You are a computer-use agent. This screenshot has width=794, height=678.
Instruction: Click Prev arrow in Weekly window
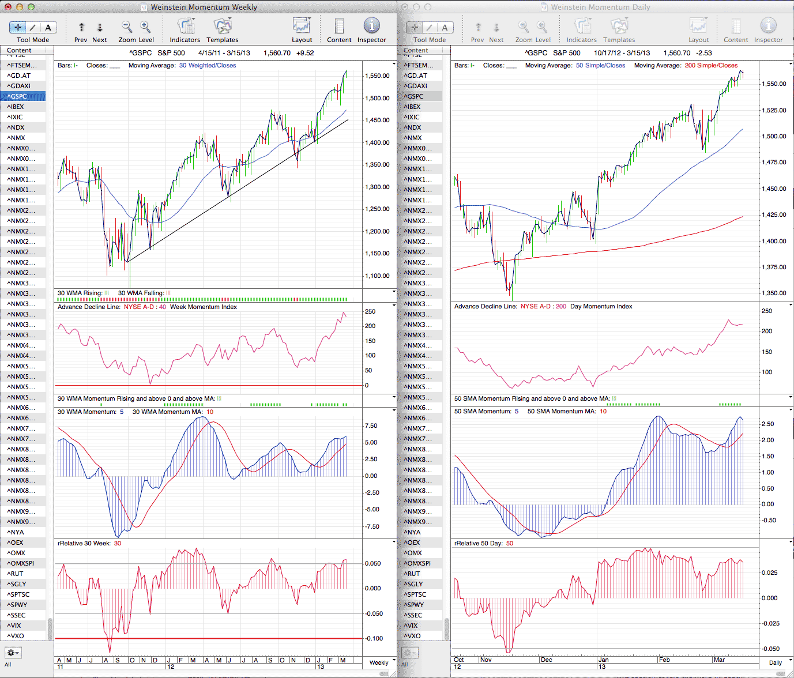point(81,27)
